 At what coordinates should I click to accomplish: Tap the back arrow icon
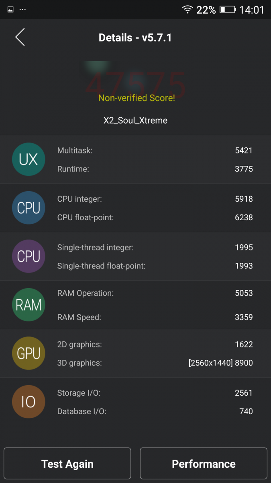(20, 37)
